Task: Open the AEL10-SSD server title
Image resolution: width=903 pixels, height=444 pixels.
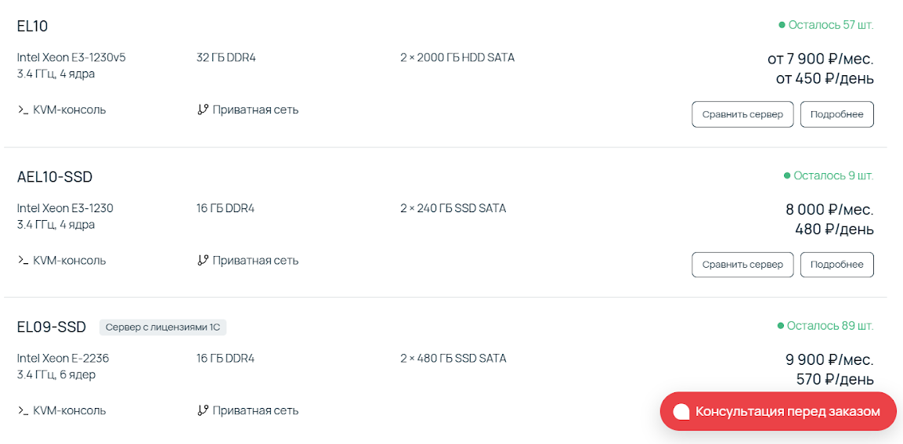Action: [55, 178]
